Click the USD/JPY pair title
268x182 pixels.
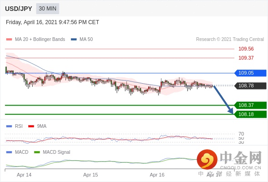click(x=19, y=9)
